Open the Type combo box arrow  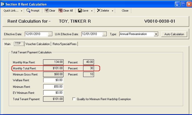click(156, 34)
